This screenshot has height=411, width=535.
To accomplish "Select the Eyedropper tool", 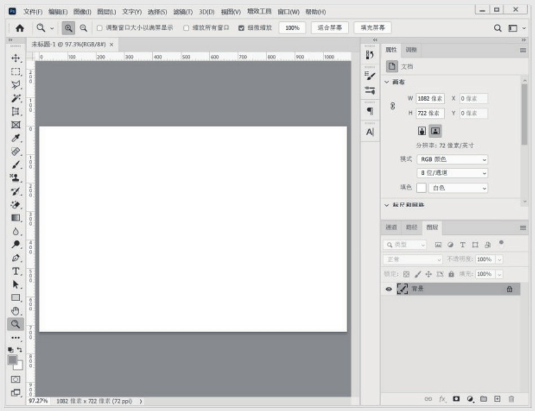I will 16,138.
